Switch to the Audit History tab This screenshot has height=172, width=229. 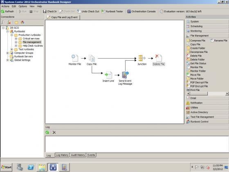[x=78, y=155]
